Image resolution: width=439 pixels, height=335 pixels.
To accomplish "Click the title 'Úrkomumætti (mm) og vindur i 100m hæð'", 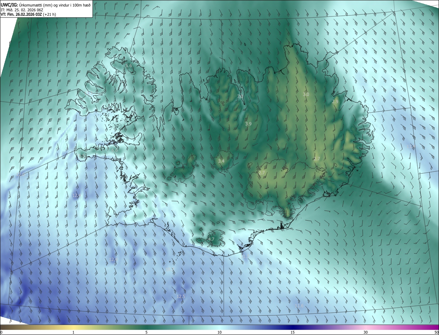I will 55,4.
